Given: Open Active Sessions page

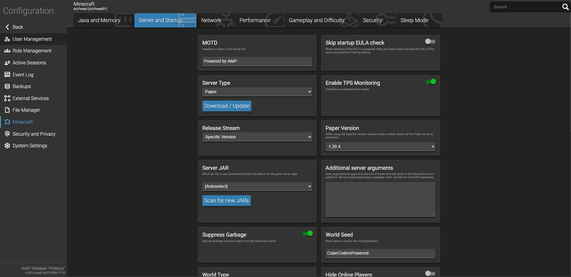Looking at the screenshot, I should click(34, 63).
